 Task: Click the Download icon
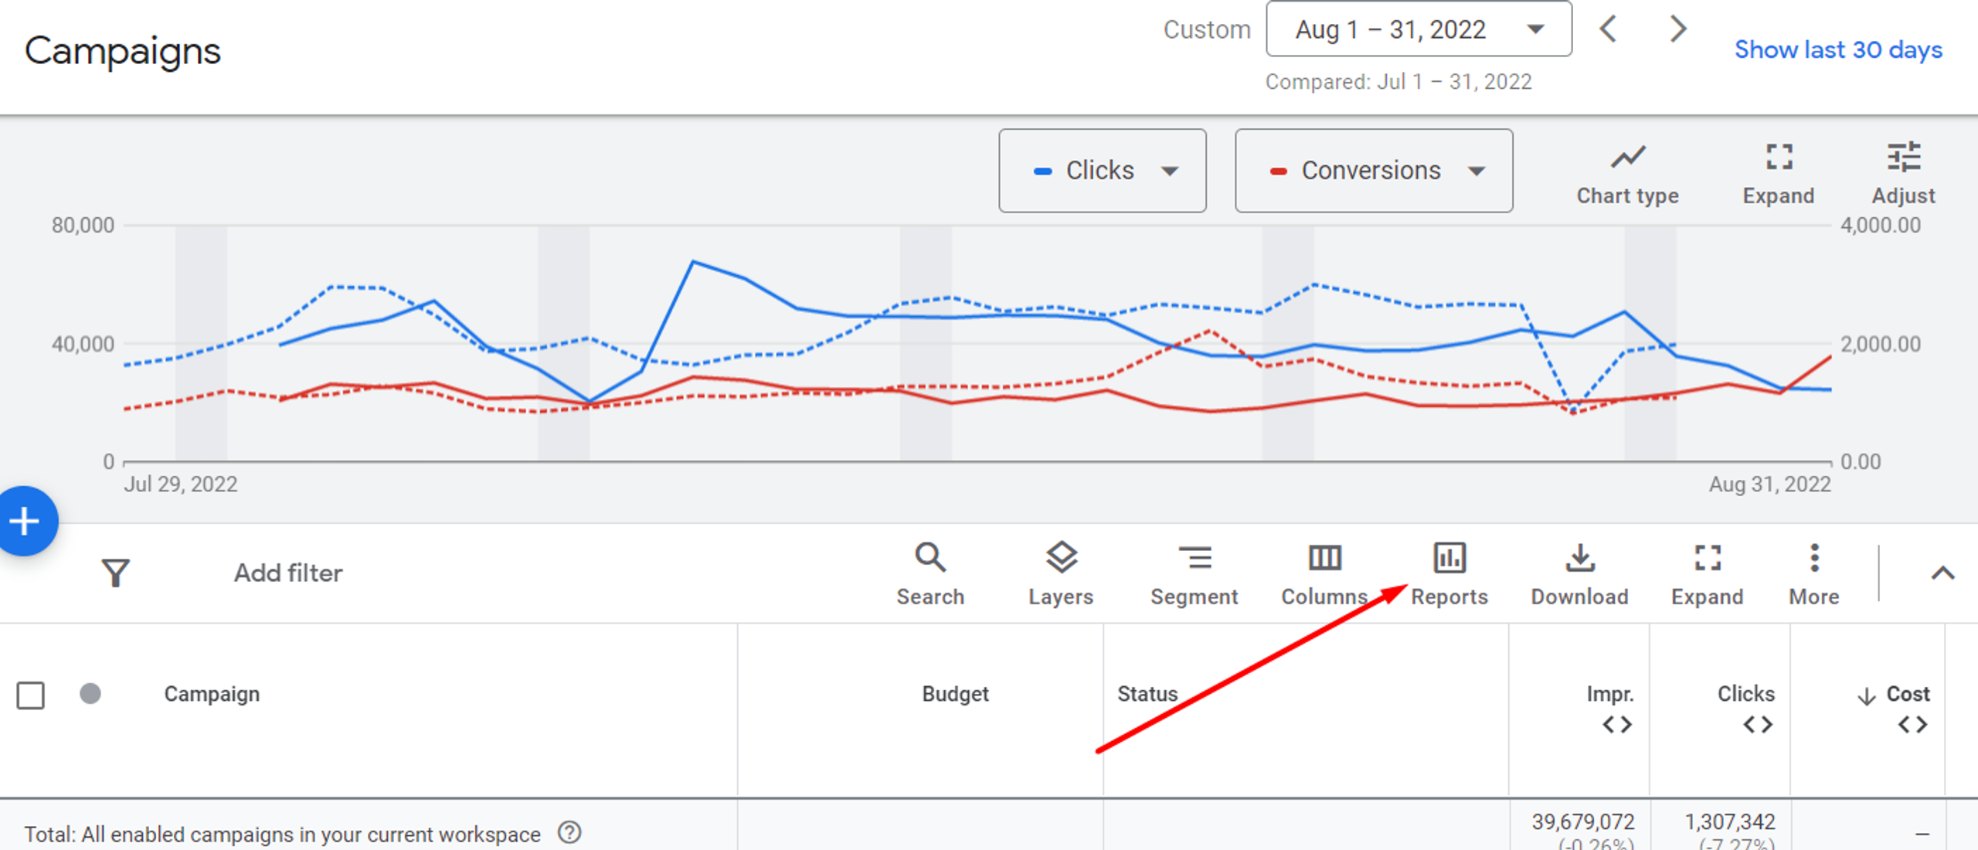coord(1580,558)
